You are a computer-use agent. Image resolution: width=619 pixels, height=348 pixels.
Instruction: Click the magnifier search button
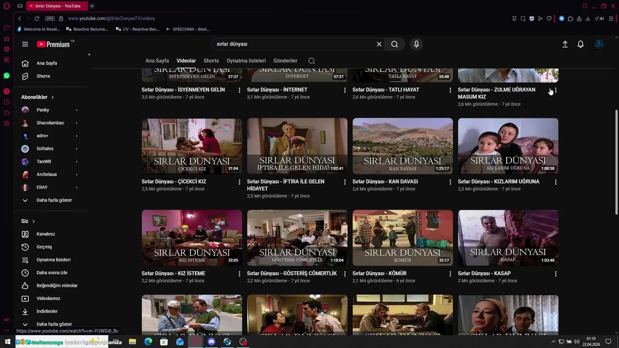pyautogui.click(x=395, y=44)
